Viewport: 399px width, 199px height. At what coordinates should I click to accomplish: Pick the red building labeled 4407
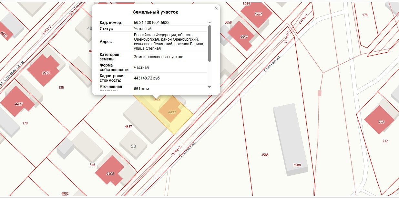(x=18, y=103)
